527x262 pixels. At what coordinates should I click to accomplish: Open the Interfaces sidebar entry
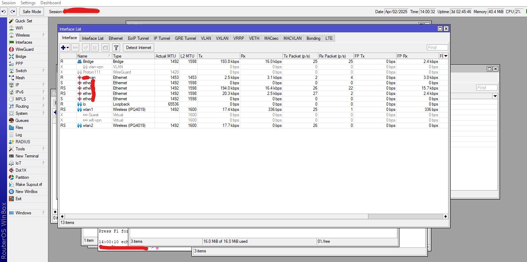coord(24,42)
